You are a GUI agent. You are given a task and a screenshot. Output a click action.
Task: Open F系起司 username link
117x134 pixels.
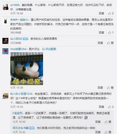pos(17,113)
